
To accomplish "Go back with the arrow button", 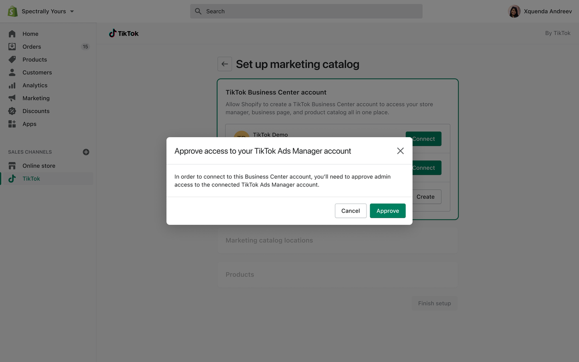I will (225, 64).
